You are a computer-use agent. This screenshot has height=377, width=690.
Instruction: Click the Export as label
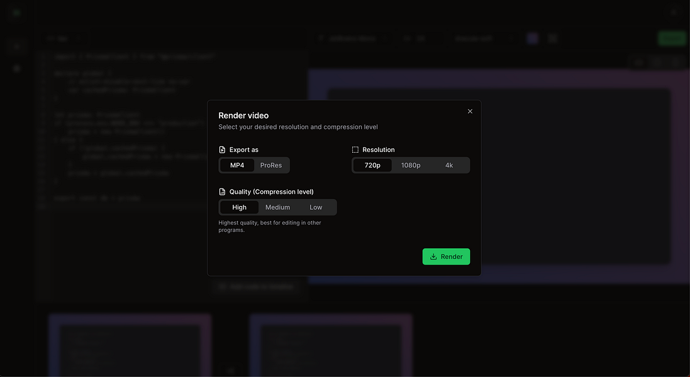tap(244, 150)
